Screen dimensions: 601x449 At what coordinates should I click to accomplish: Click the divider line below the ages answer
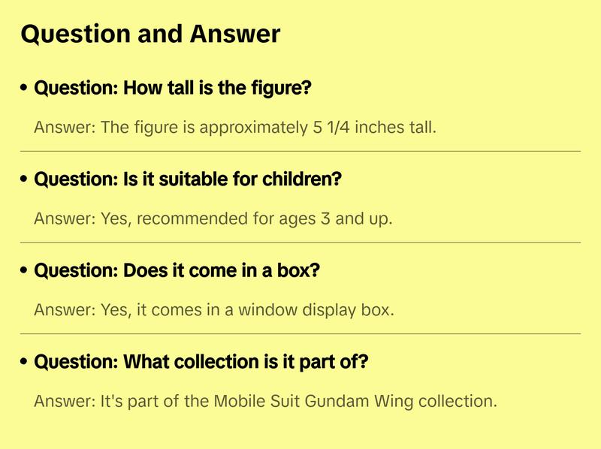tap(300, 243)
